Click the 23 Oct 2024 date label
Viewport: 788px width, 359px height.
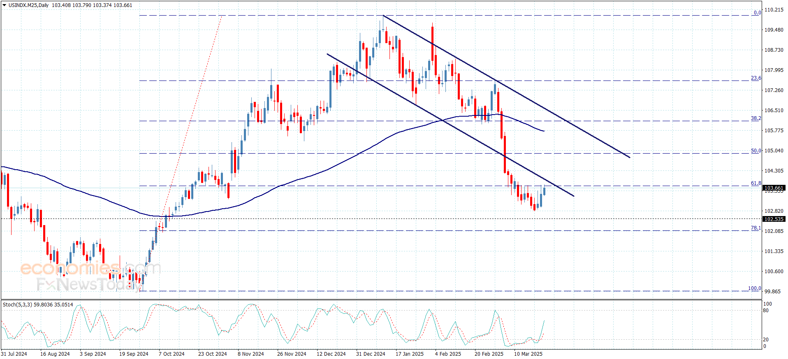(213, 354)
